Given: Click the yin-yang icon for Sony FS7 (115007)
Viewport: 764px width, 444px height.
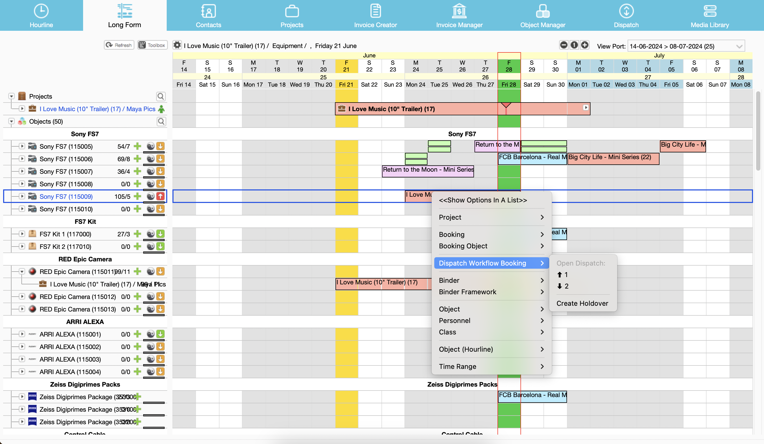Looking at the screenshot, I should [151, 171].
